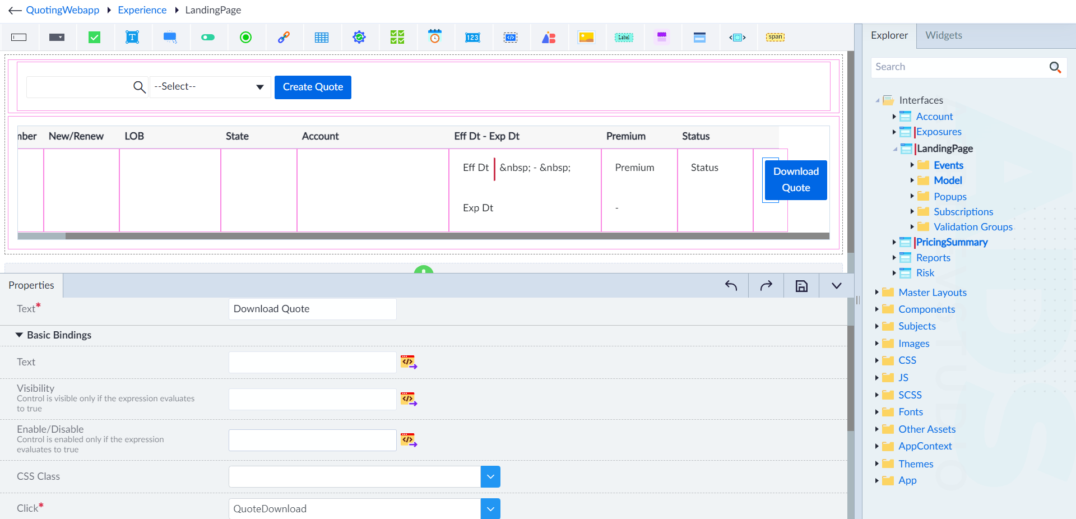Viewport: 1076px width, 519px height.
Task: Expand the Reports interface node
Action: click(x=894, y=258)
